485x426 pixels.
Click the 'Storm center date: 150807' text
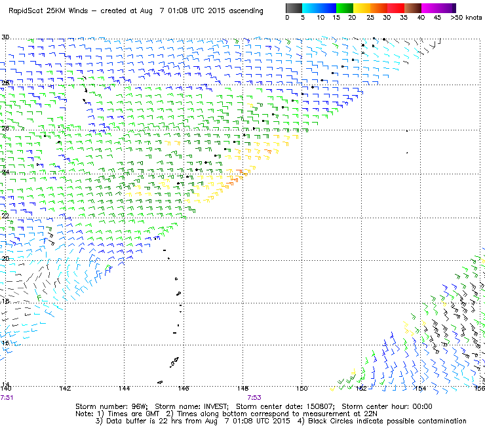[x=285, y=406]
